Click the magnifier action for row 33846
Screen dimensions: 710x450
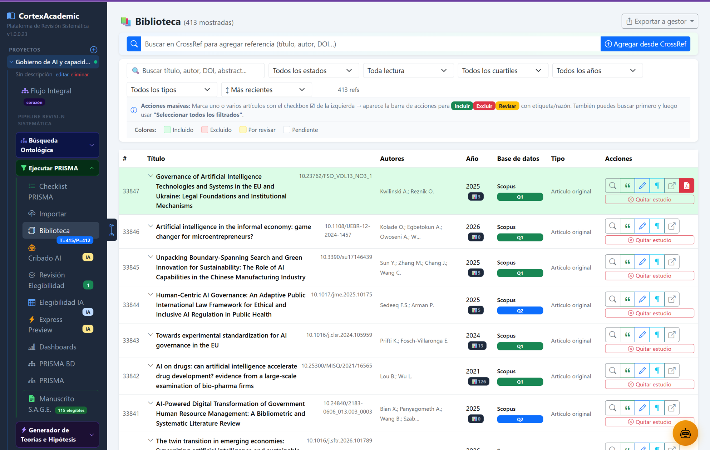612,226
